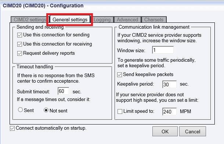This screenshot has height=144, width=224.
Task: Disable Send keepalive packets checkbox
Action: point(119,75)
